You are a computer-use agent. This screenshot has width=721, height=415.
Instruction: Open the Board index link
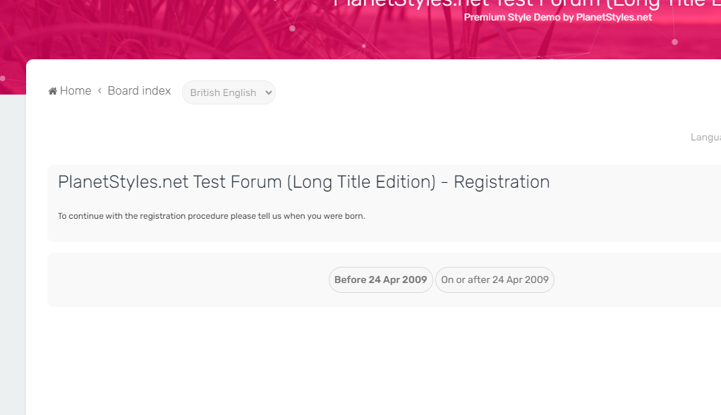pyautogui.click(x=139, y=91)
